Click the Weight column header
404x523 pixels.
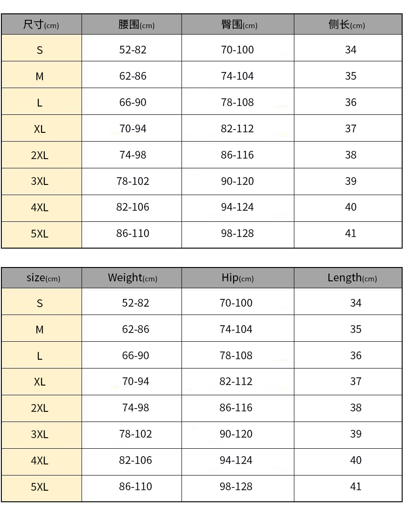[132, 278]
